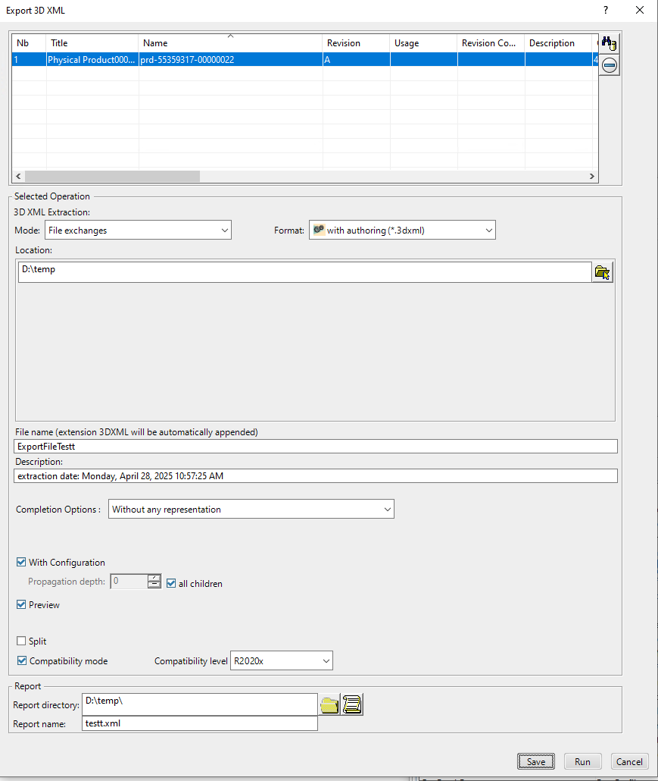Enable the Split option
Viewport: 658px width, 781px height.
[x=21, y=641]
